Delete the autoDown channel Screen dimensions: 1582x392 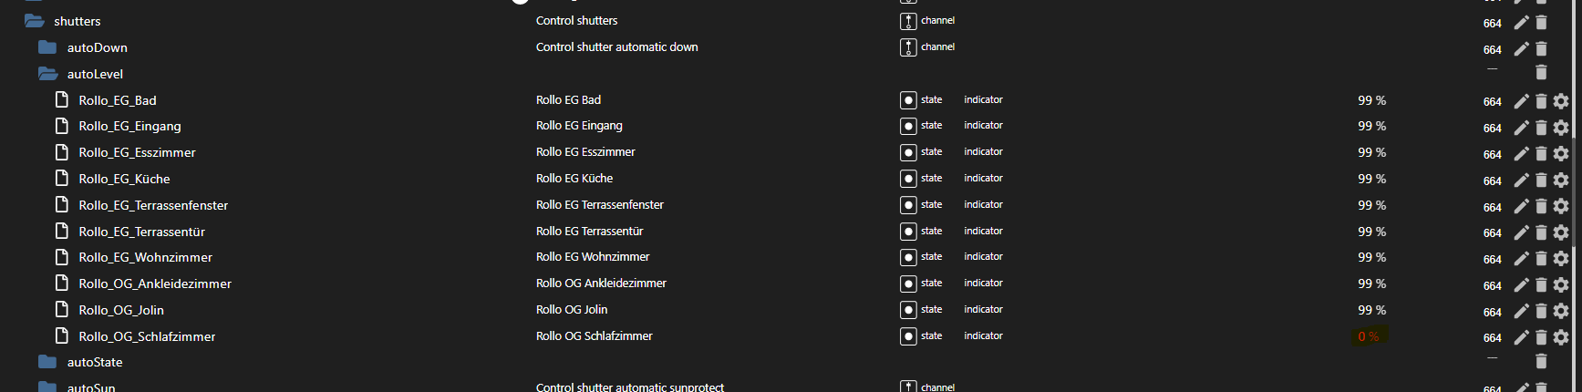[x=1541, y=49]
